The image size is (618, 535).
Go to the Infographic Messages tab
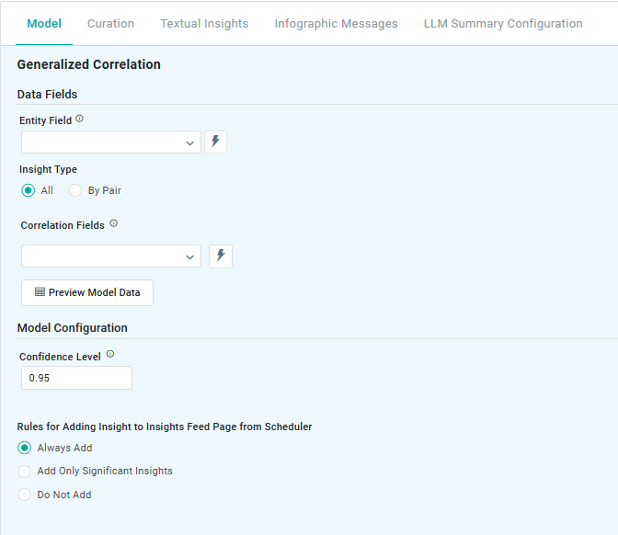pyautogui.click(x=336, y=24)
